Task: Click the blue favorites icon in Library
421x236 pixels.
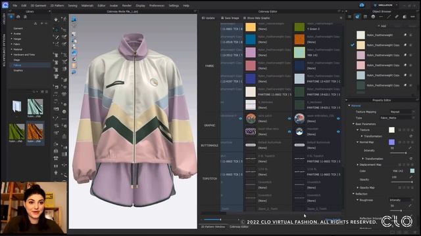Action: pos(11,16)
